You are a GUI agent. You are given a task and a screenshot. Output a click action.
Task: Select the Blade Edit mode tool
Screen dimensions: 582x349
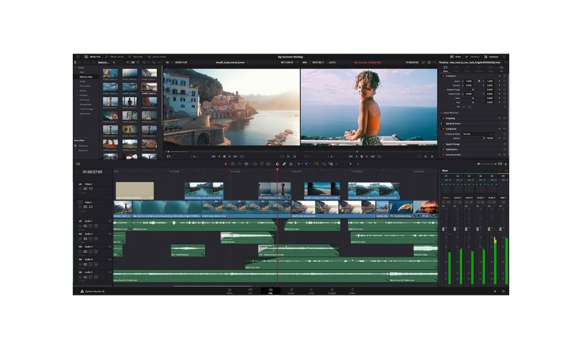pos(246,164)
